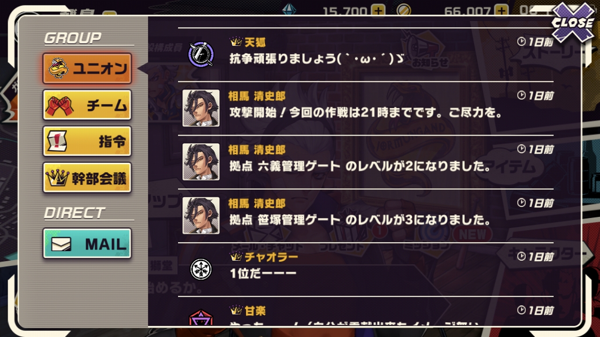The image size is (600, 337).
Task: Tap 天狐's round emblem avatar
Action: tap(201, 54)
